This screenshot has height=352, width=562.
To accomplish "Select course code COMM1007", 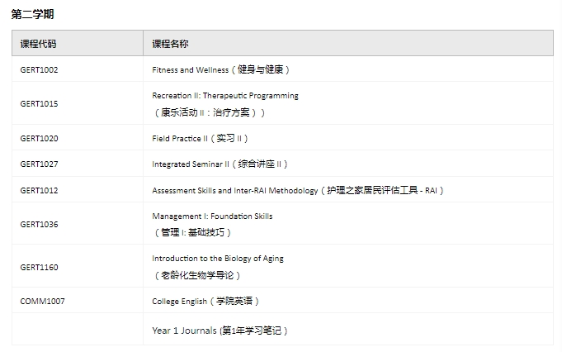I will (x=43, y=302).
